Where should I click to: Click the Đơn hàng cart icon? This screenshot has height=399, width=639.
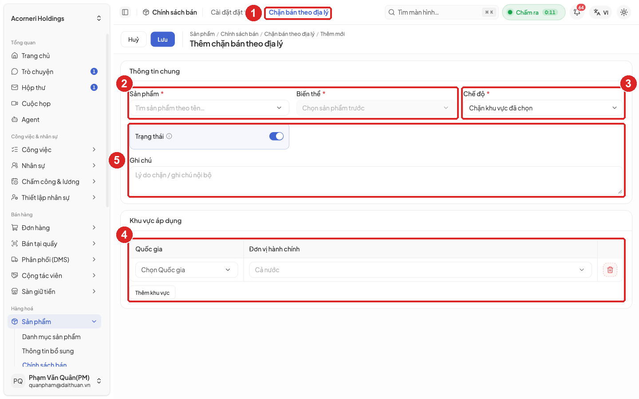(15, 228)
